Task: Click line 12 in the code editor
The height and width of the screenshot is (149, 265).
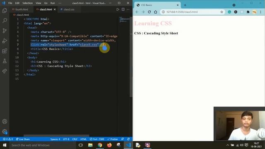Action: tap(61, 66)
